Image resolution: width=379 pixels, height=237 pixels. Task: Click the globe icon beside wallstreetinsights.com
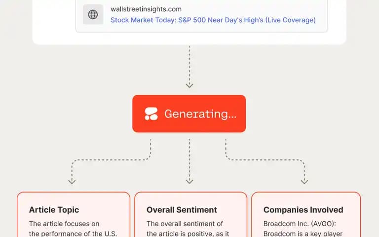(x=93, y=14)
